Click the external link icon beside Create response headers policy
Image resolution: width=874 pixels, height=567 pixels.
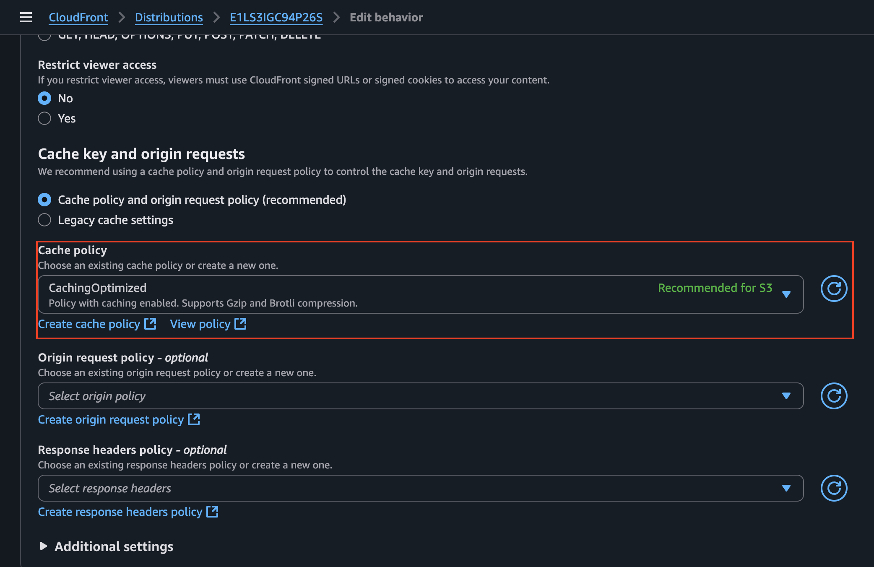(x=213, y=512)
